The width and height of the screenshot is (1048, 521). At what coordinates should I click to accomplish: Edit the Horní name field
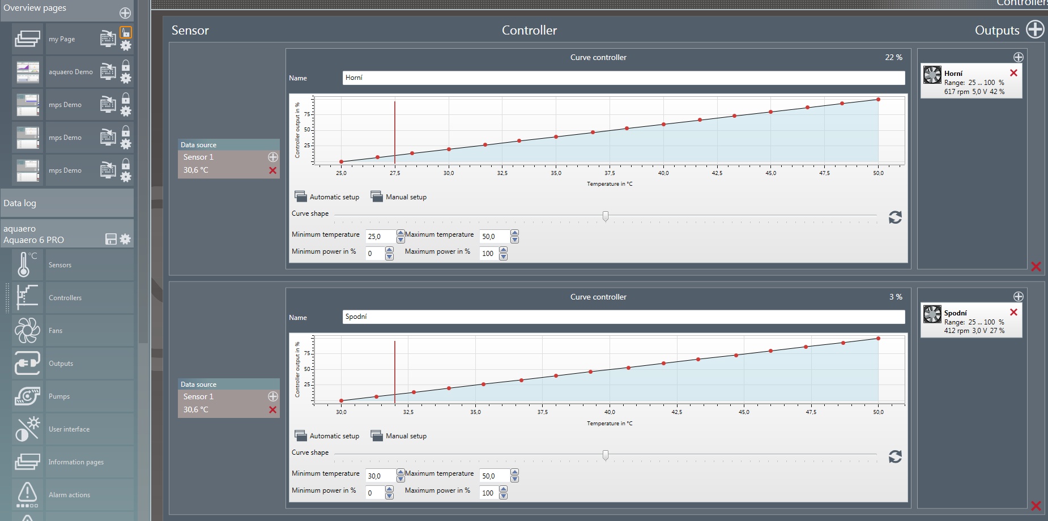(x=624, y=78)
